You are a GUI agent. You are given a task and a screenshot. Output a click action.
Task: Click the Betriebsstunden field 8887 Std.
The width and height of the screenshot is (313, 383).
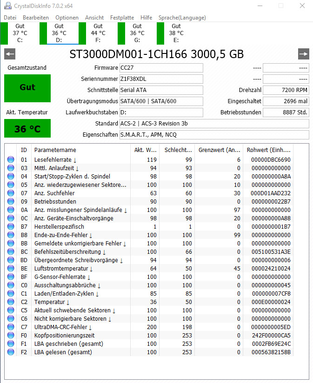coord(286,112)
